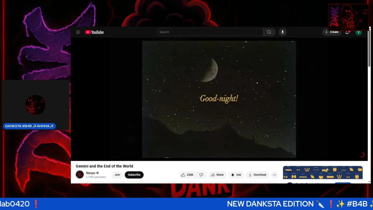This screenshot has width=373, height=210.
Task: Share the video
Action: 217,175
